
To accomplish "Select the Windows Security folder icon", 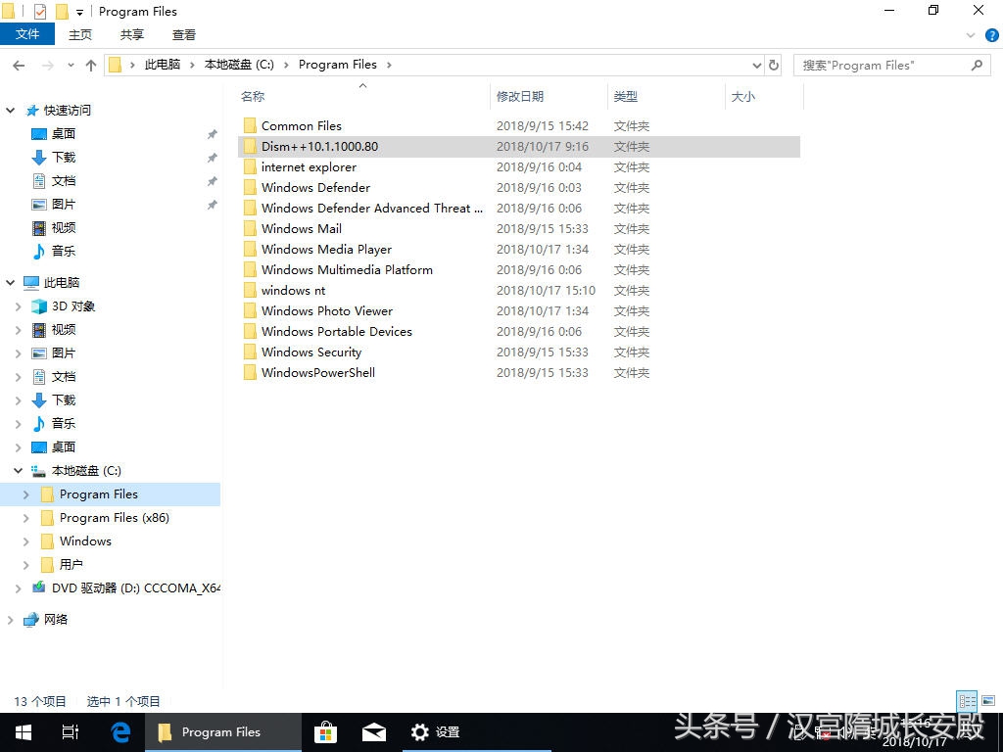I will (250, 352).
